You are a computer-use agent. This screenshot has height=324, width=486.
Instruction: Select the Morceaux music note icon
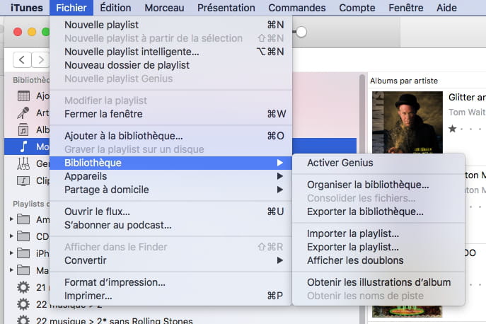tap(23, 146)
